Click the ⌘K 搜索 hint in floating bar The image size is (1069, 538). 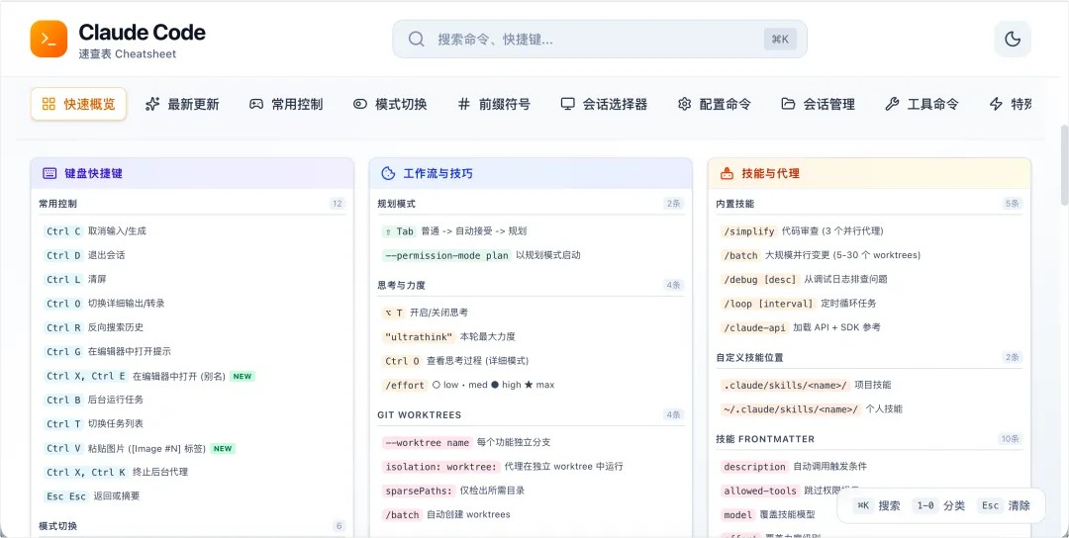click(877, 506)
